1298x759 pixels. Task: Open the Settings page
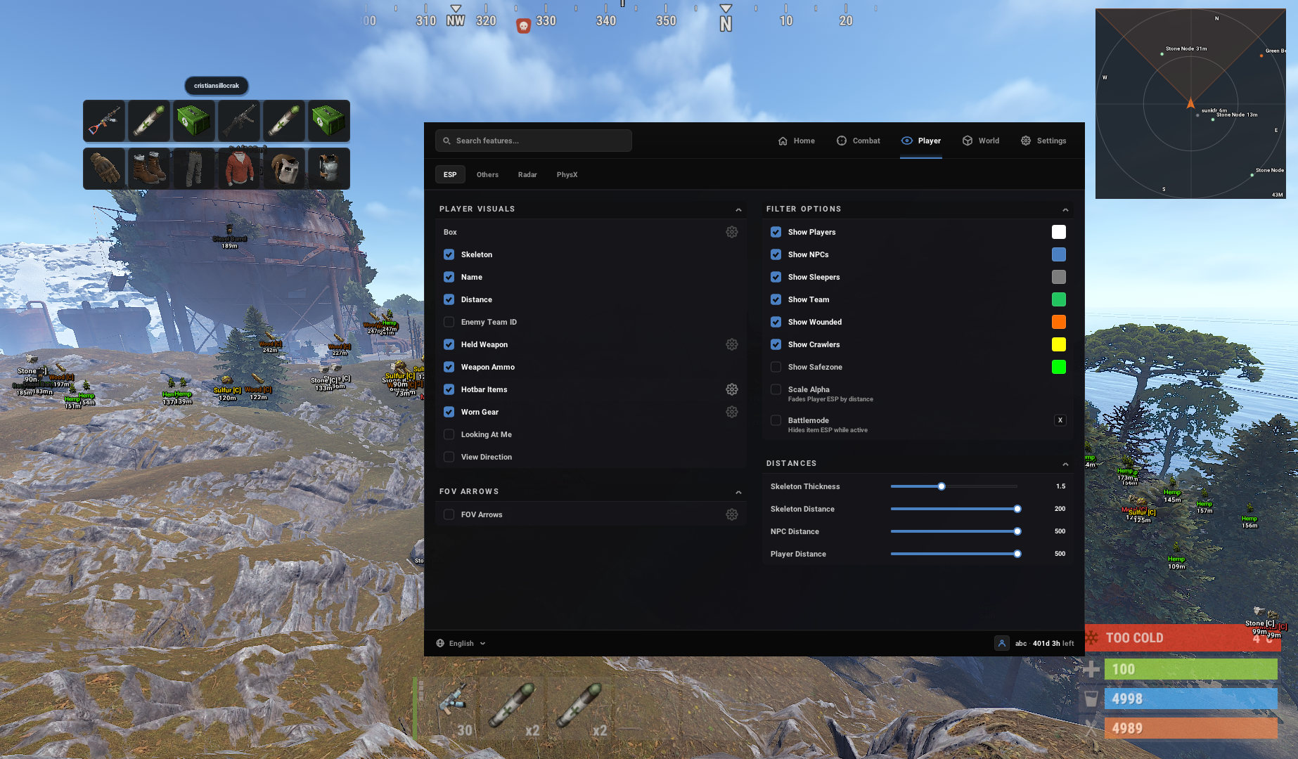click(1043, 141)
